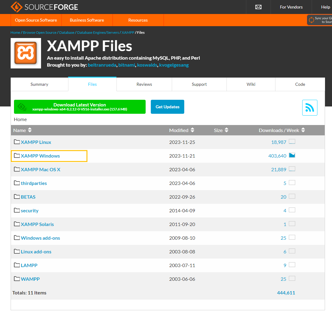Open the envelope mail icon

pyautogui.click(x=258, y=7)
